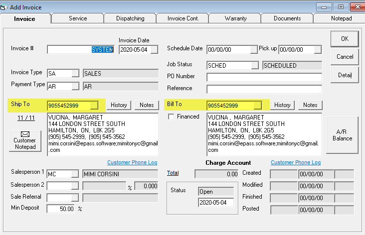
Task: Select the Warranty tab
Action: click(x=235, y=18)
